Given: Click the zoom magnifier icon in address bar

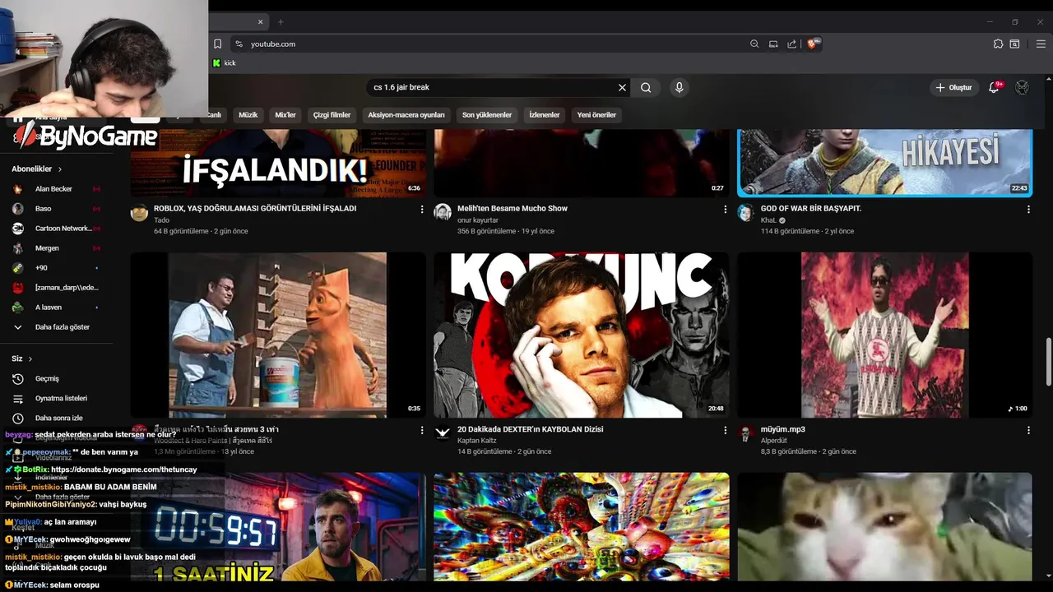Looking at the screenshot, I should pyautogui.click(x=754, y=44).
